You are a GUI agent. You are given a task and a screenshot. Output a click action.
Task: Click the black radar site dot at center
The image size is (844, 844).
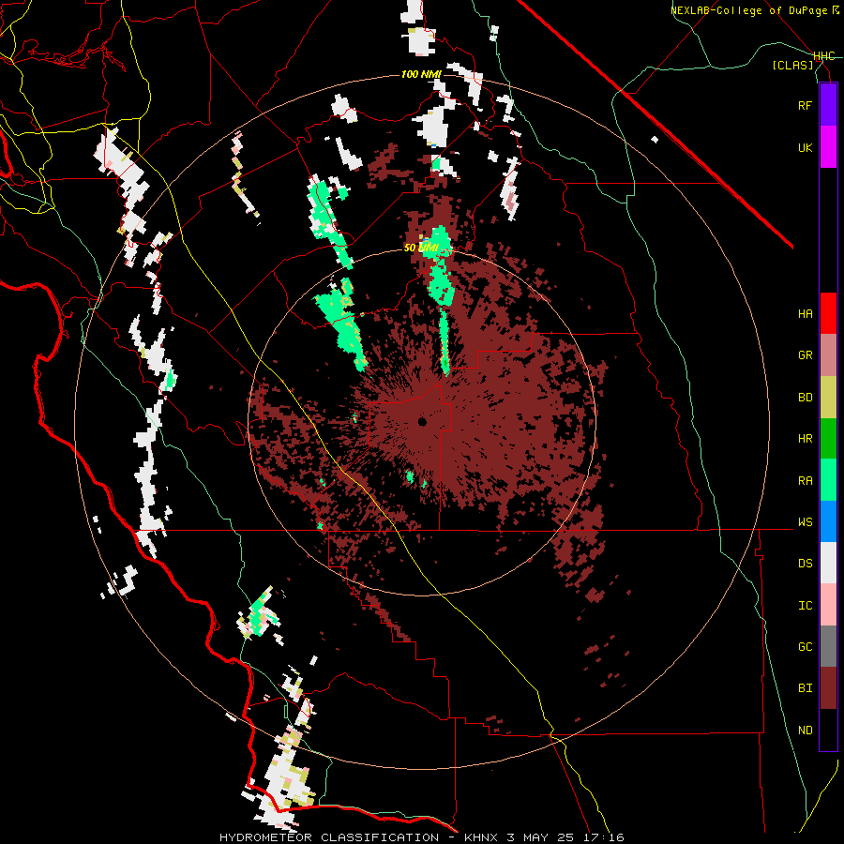pyautogui.click(x=423, y=421)
